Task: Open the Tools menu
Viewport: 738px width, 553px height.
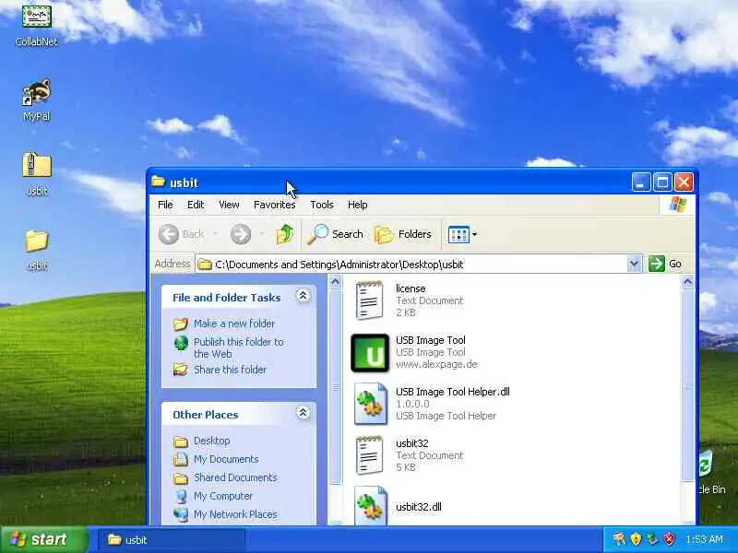Action: click(x=322, y=205)
